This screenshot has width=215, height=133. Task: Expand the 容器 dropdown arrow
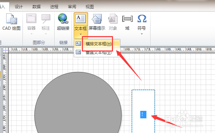point(31,34)
